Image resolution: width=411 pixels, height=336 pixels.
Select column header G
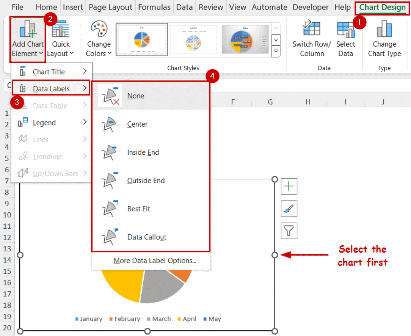click(270, 102)
